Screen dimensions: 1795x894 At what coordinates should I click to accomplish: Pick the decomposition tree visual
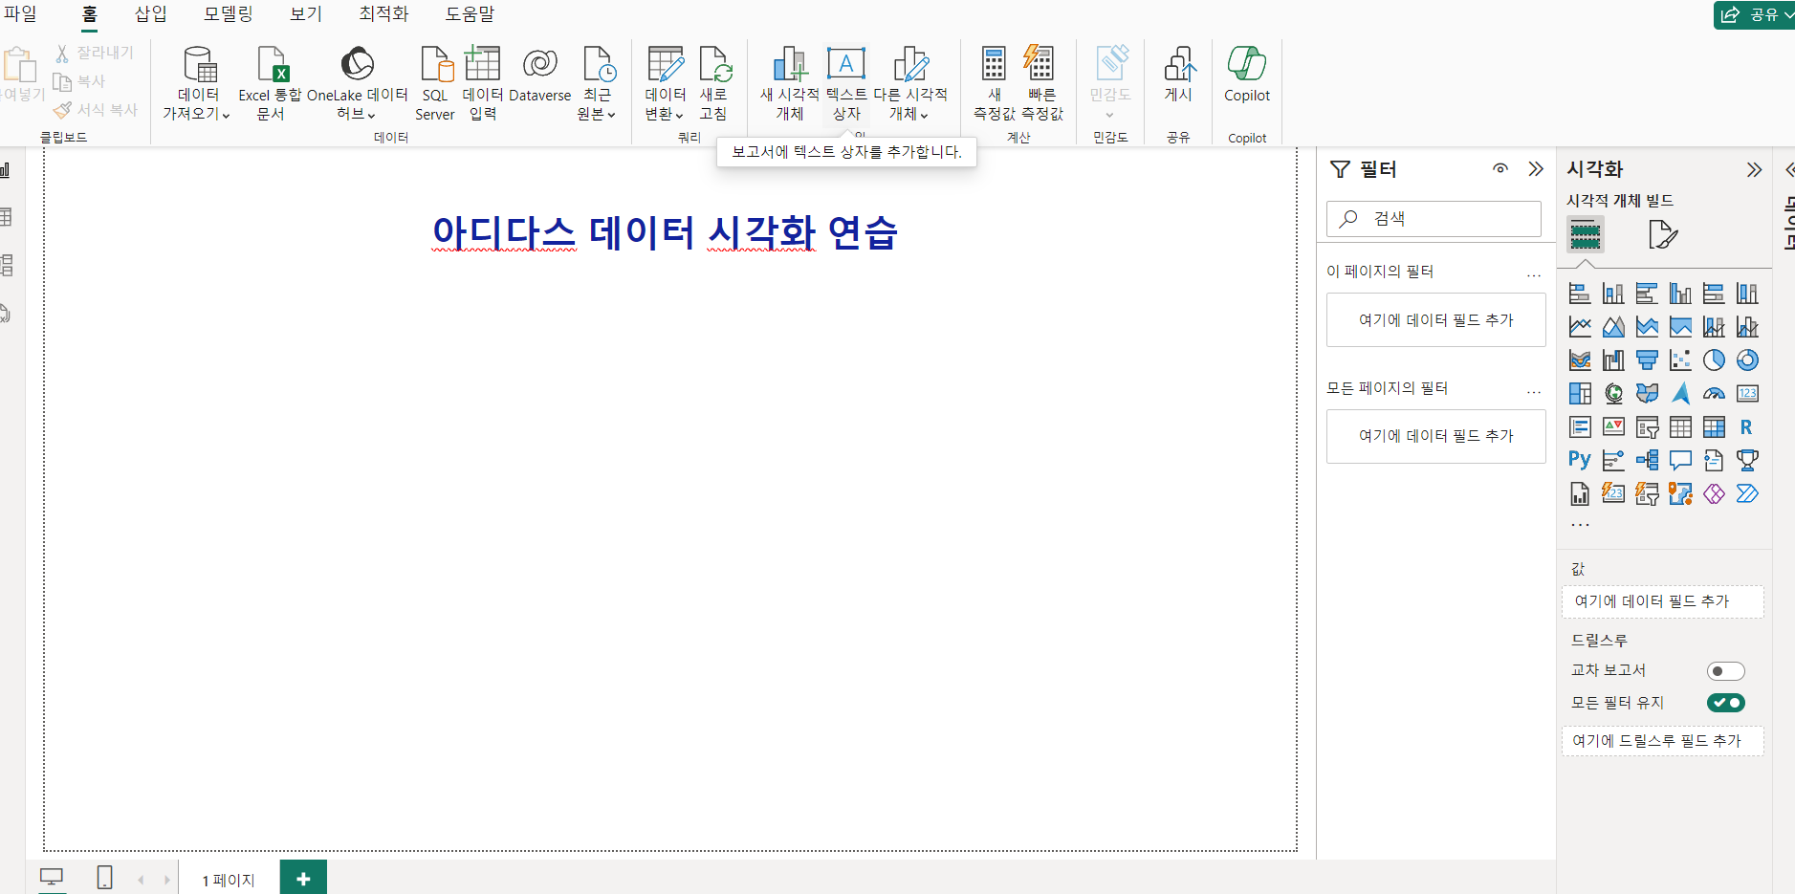1647,461
